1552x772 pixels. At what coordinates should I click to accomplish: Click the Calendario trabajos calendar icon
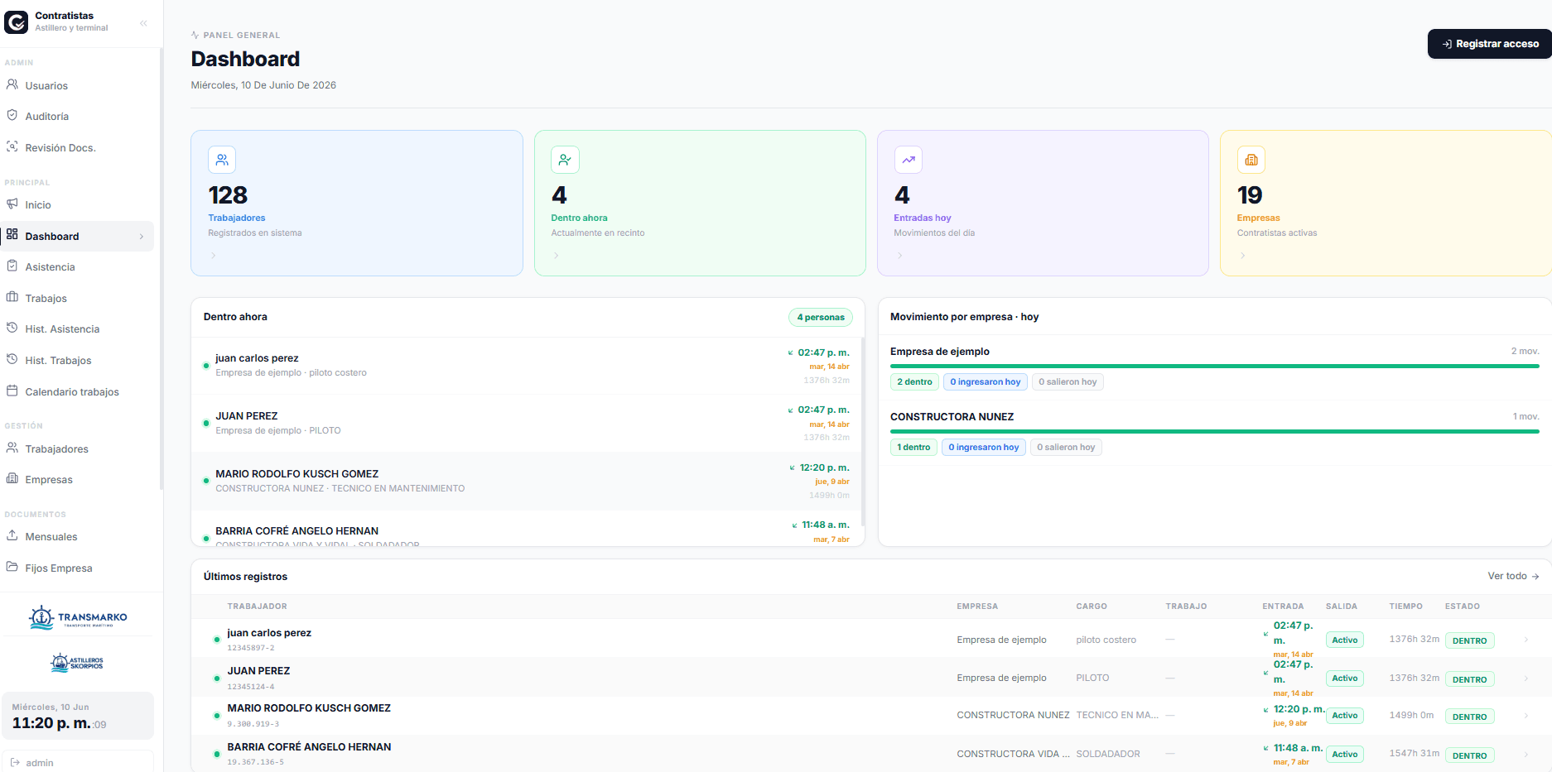[x=12, y=391]
